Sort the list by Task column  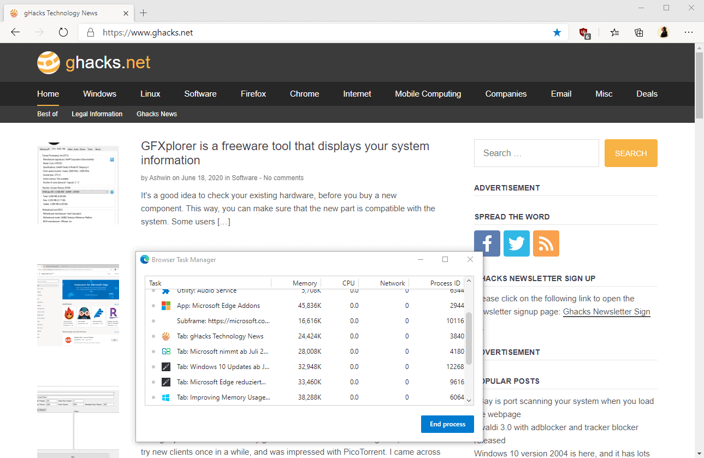pyautogui.click(x=208, y=283)
